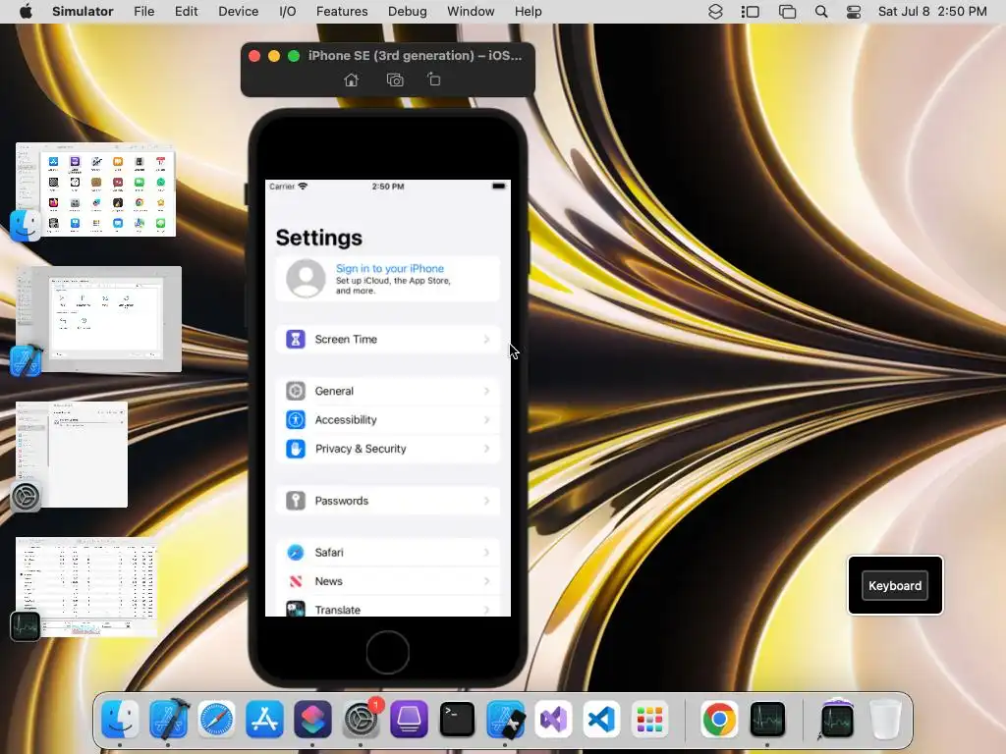Tap the News icon in Settings list
The height and width of the screenshot is (754, 1006).
(x=295, y=581)
